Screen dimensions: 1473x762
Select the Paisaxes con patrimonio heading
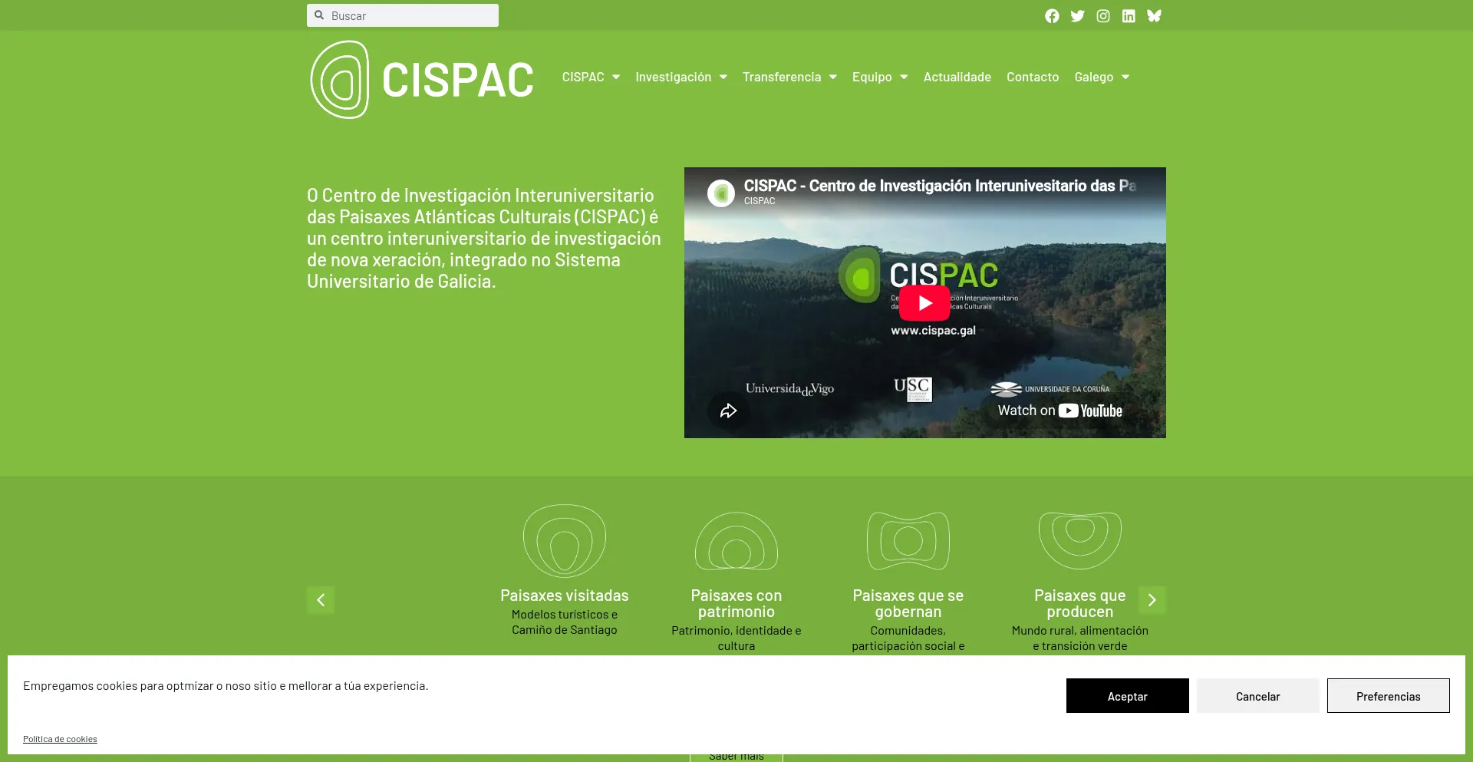point(736,604)
